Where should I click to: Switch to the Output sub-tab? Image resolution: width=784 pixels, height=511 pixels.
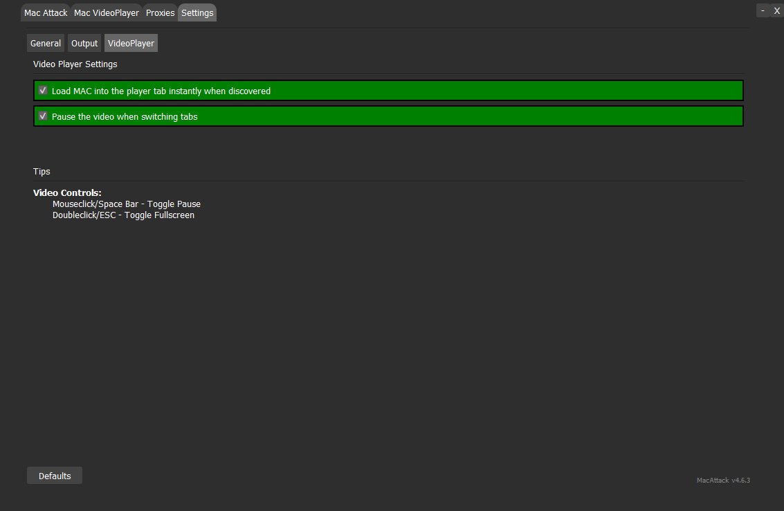84,43
